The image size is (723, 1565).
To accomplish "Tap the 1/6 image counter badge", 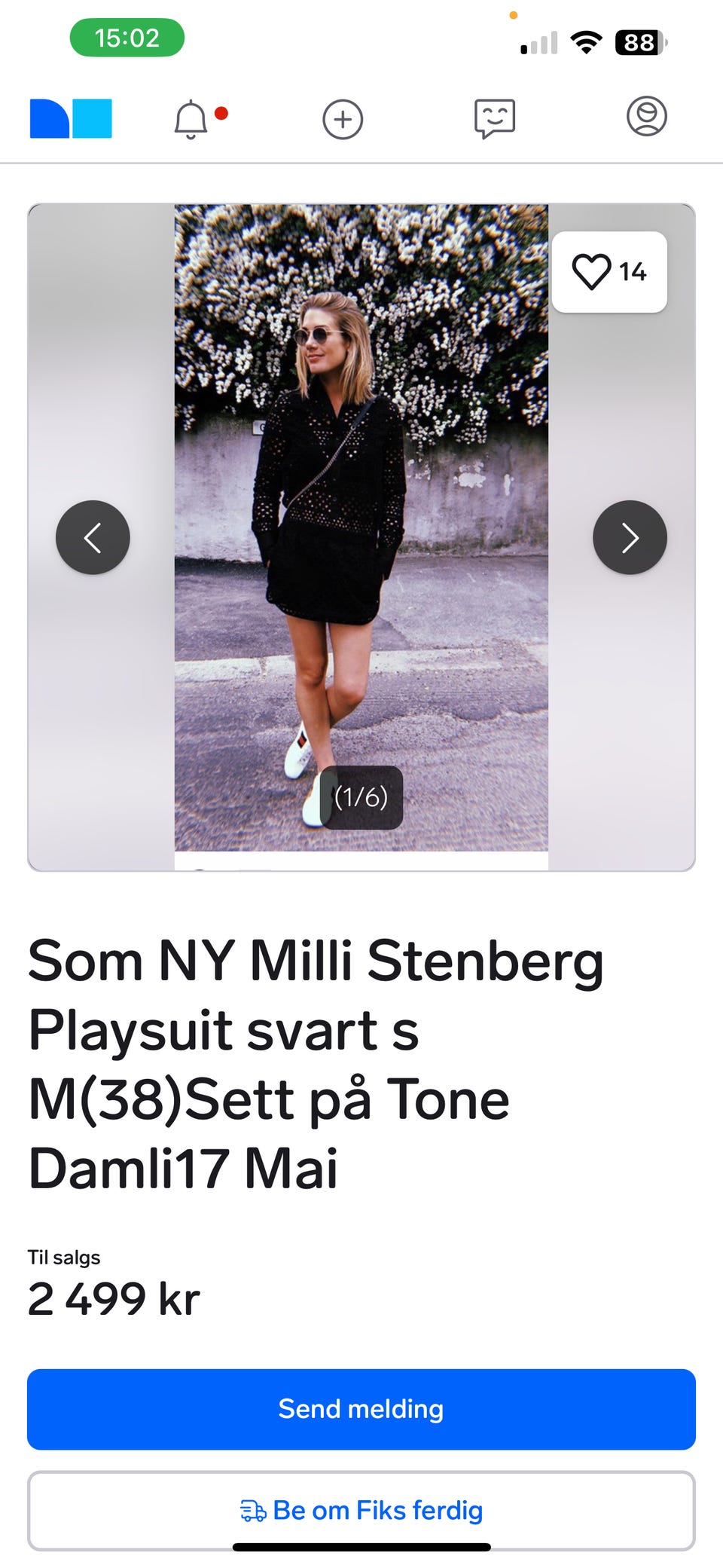I will click(361, 797).
